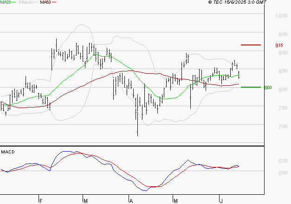Screen dimensions: 291x204
Task: Click the 0.00 MACD axis label
Action: pyautogui.click(x=283, y=173)
